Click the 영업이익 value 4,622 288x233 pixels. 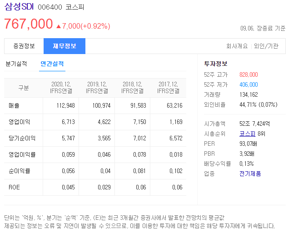click(104, 122)
